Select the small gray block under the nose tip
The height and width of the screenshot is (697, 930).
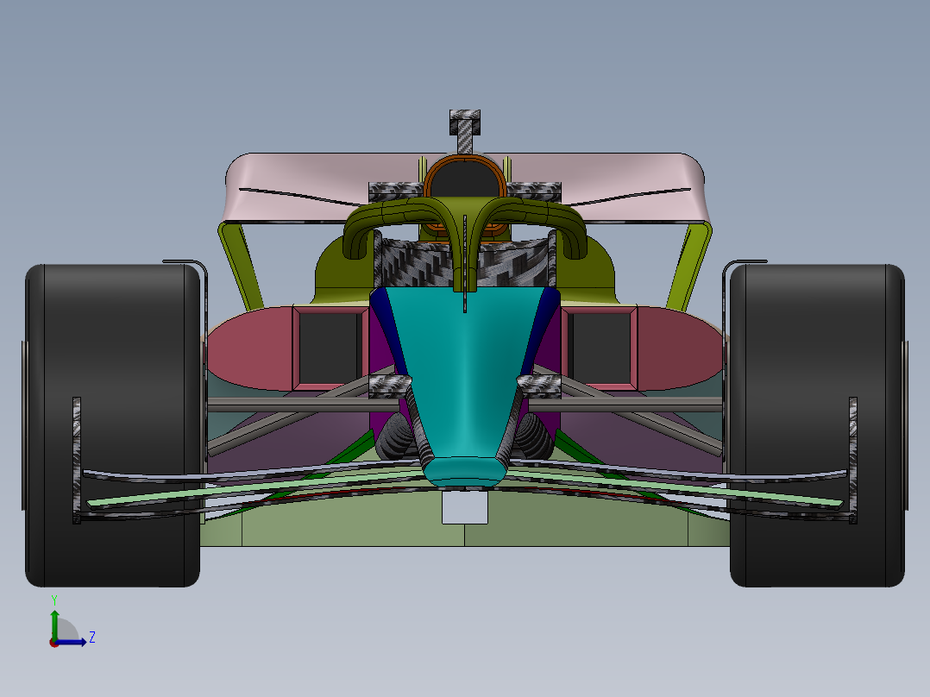pyautogui.click(x=464, y=506)
